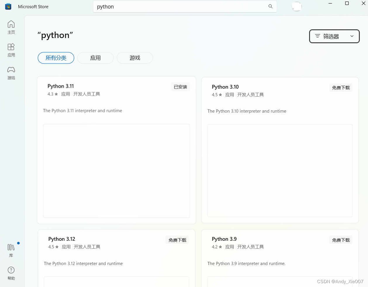Click the 4.2 star rating of Python 3.9
This screenshot has width=368, height=287.
pos(217,247)
